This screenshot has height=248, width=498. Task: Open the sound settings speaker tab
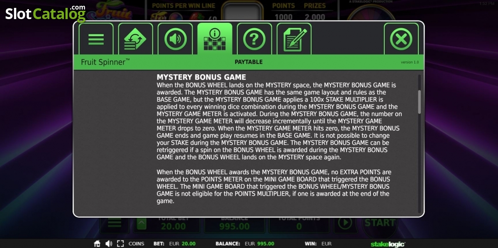(x=175, y=39)
